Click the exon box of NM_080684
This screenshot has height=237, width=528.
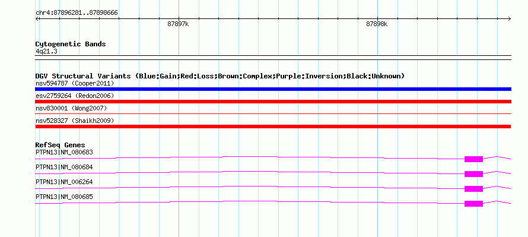point(473,174)
